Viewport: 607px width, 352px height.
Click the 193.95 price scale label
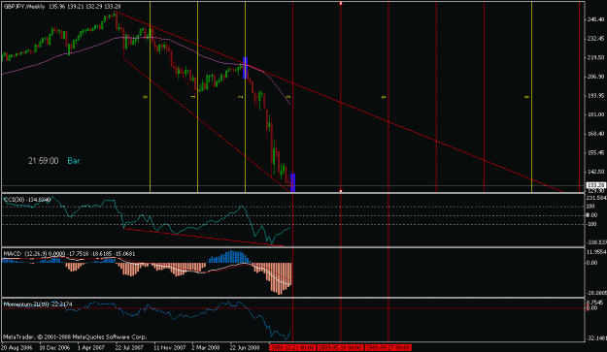click(595, 95)
